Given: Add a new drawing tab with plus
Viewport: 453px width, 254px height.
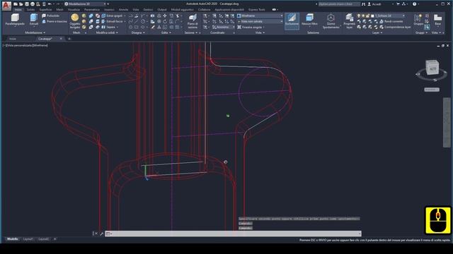Looking at the screenshot, I should (69, 39).
